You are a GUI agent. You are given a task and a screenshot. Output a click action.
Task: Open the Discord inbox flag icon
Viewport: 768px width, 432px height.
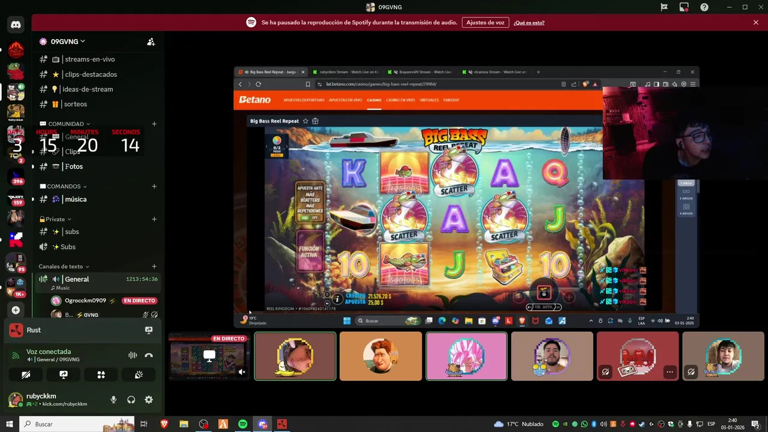click(664, 7)
